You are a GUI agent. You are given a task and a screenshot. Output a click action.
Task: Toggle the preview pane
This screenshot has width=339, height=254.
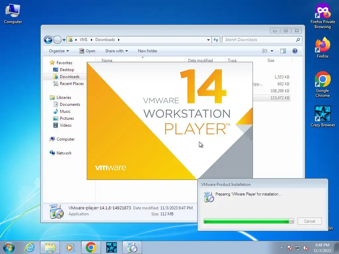pyautogui.click(x=283, y=51)
